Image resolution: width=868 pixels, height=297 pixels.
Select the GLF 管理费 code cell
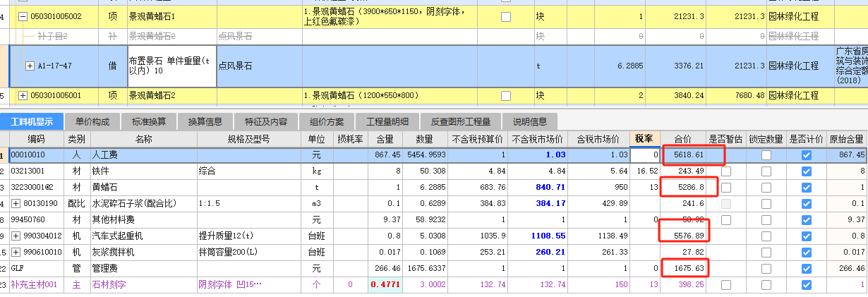pos(37,268)
